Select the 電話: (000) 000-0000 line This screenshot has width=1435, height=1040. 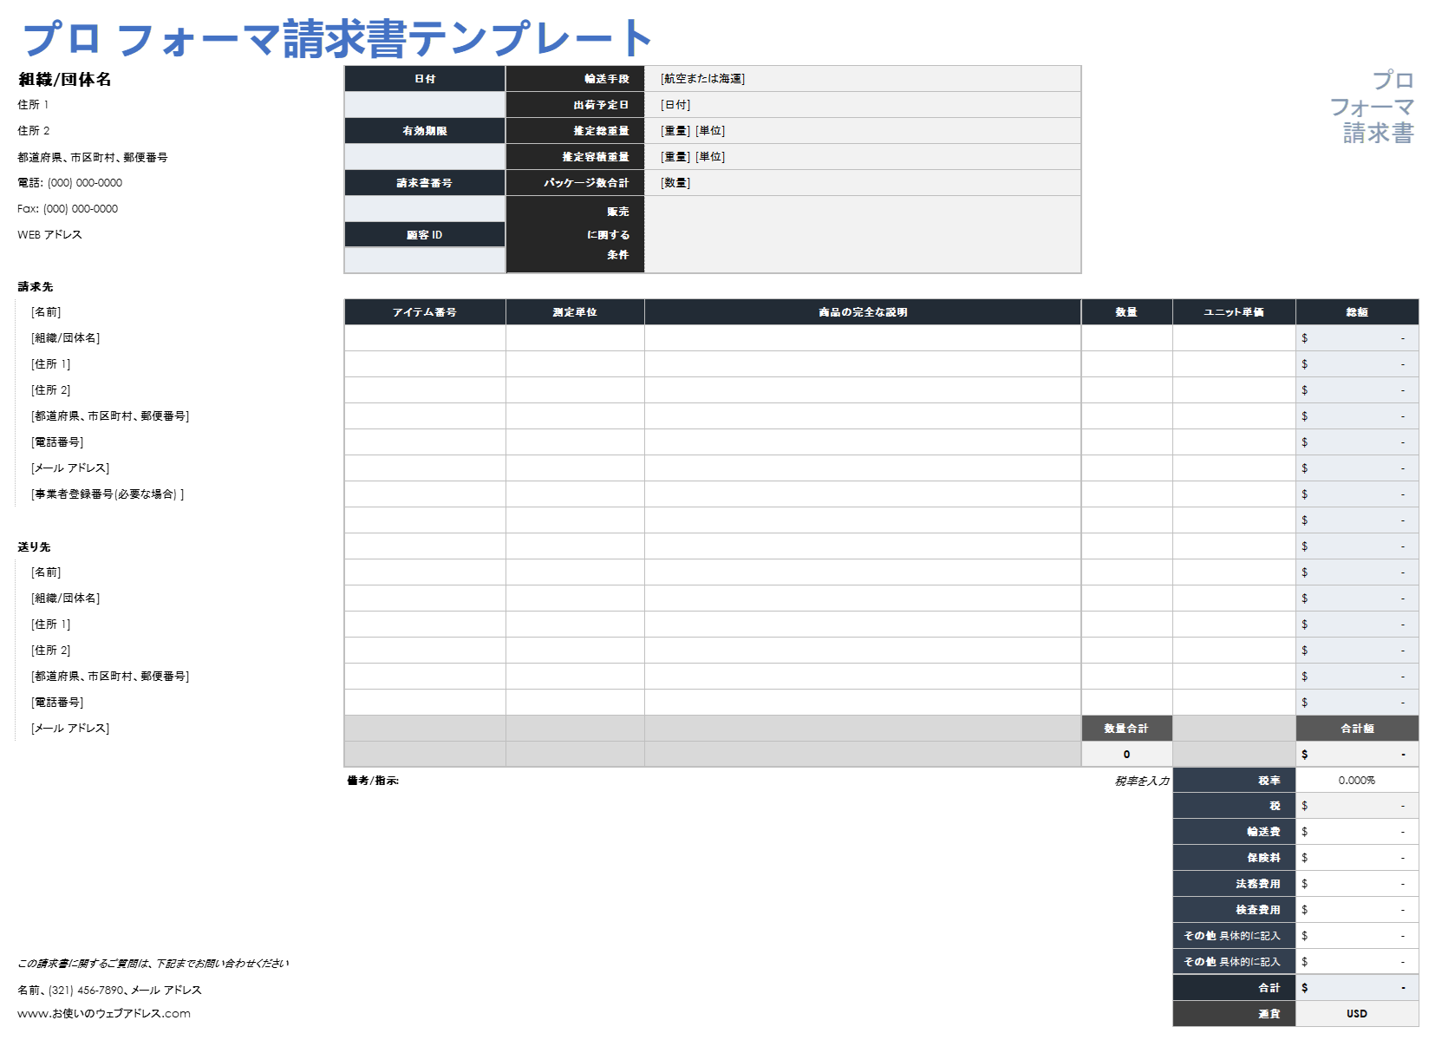click(70, 182)
